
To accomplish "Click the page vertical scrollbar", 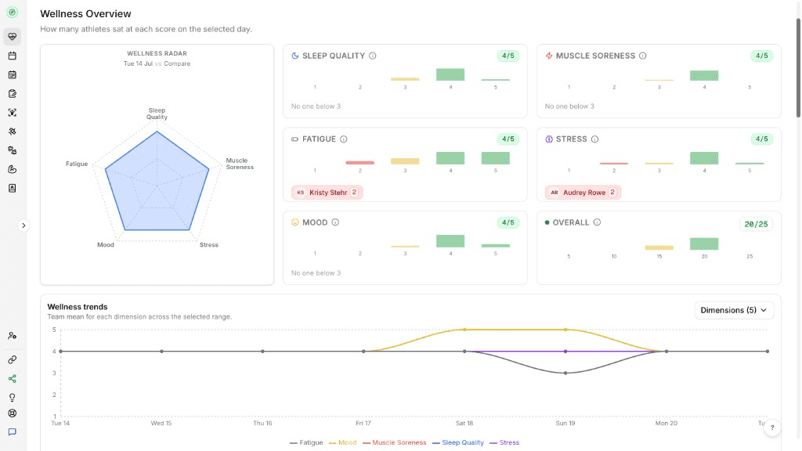I will click(798, 68).
